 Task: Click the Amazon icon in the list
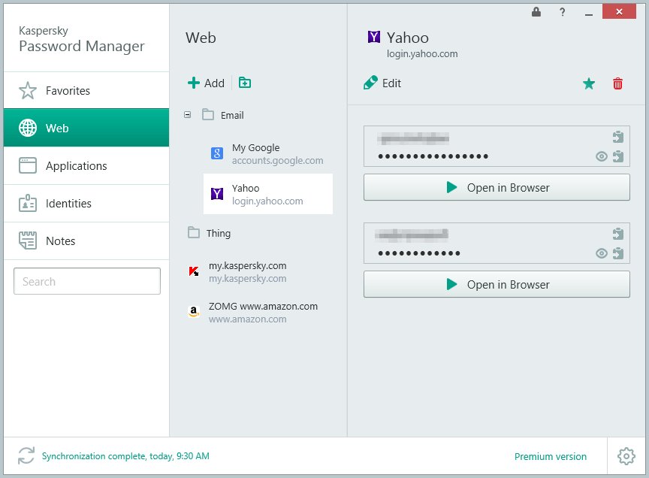[194, 311]
